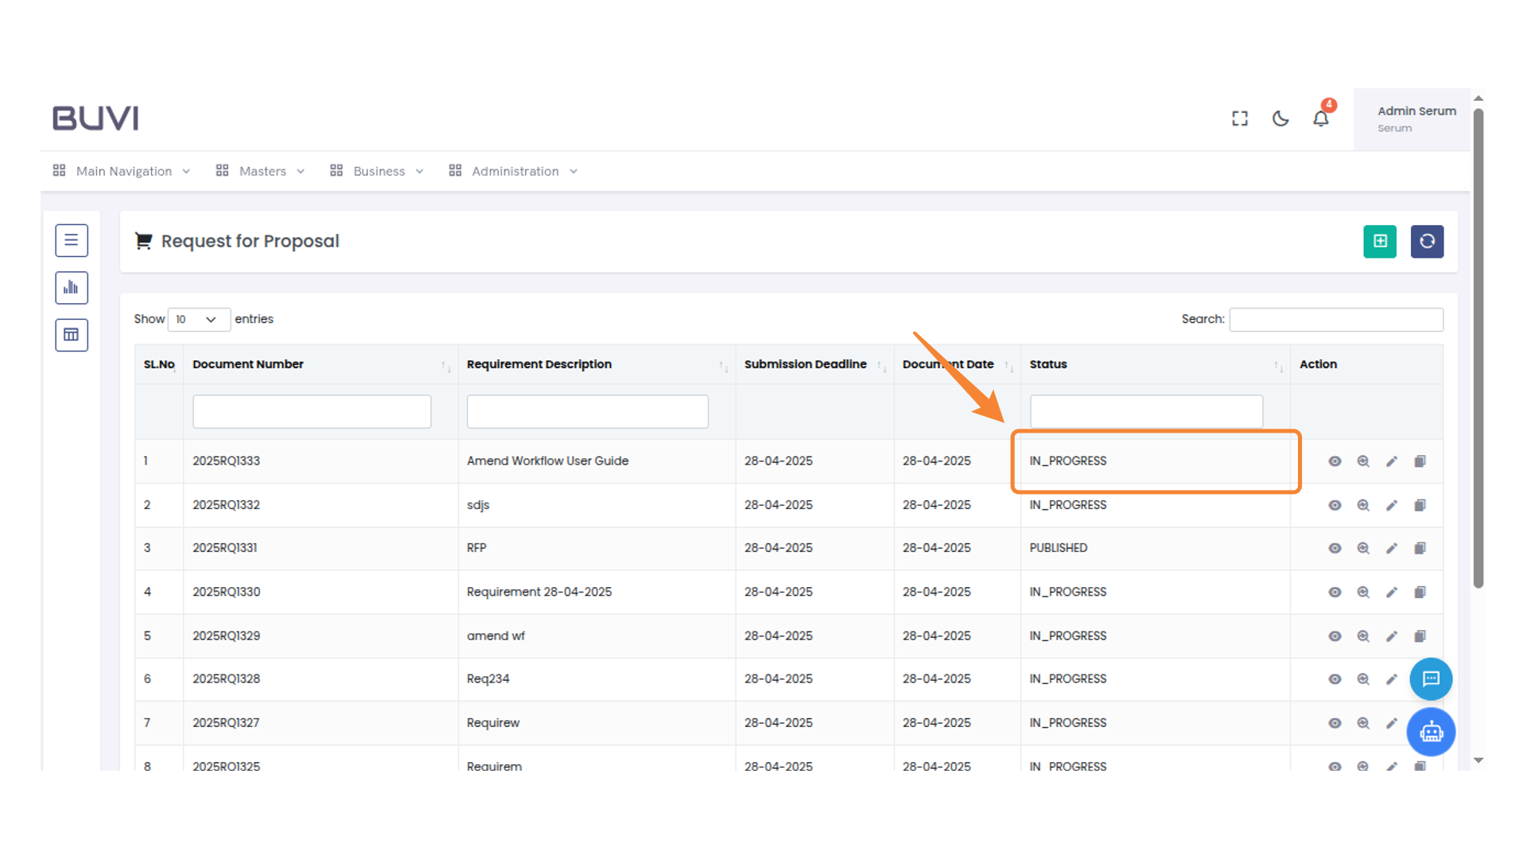Open the Show entries count dropdown

198,319
